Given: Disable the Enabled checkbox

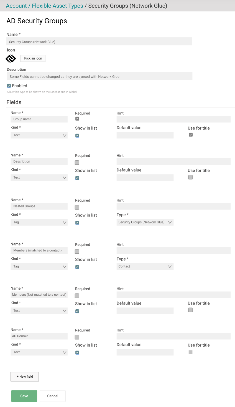Looking at the screenshot, I should 9,86.
